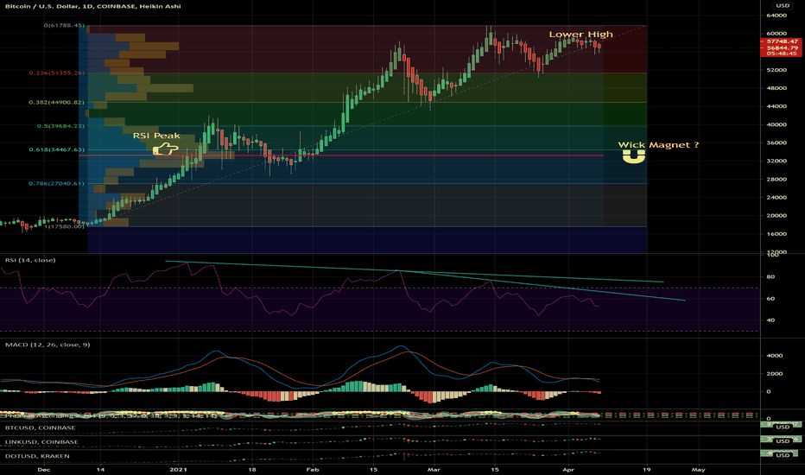Select the 'Lower High' annotation text
This screenshot has height=475, width=805.
click(x=580, y=35)
